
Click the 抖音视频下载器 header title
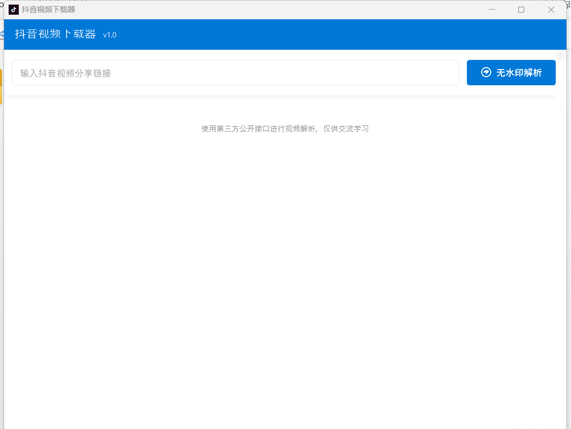click(55, 34)
